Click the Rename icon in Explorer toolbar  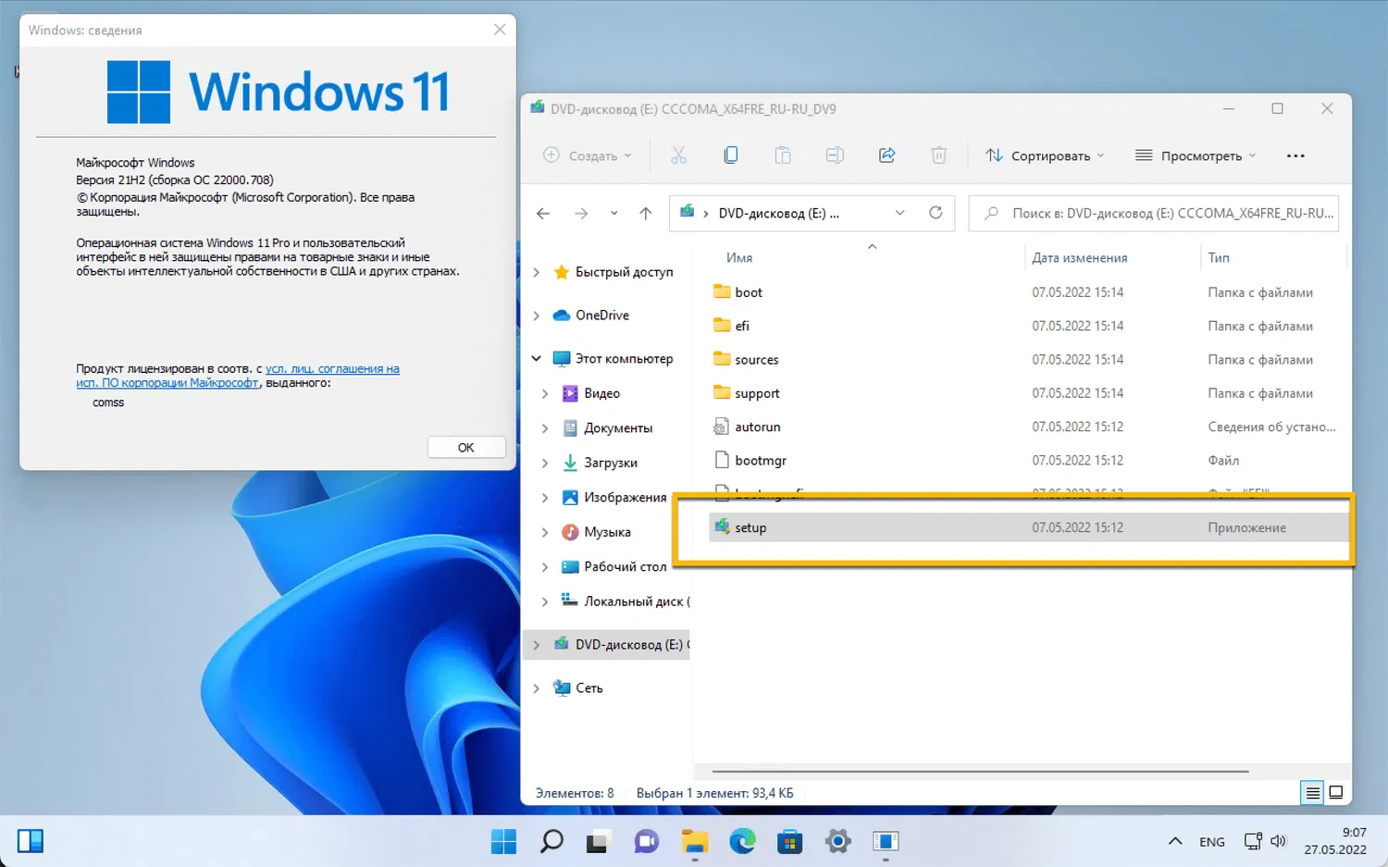coord(835,155)
